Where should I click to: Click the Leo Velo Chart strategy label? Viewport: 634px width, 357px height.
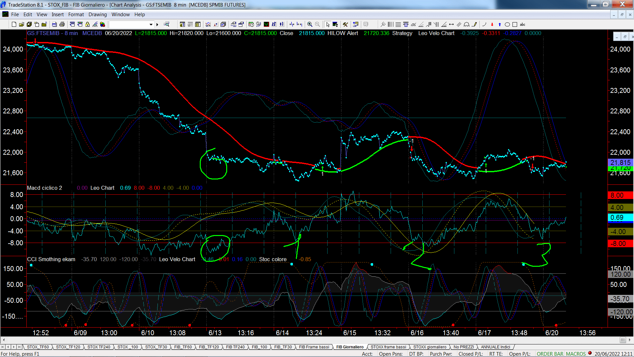[436, 33]
